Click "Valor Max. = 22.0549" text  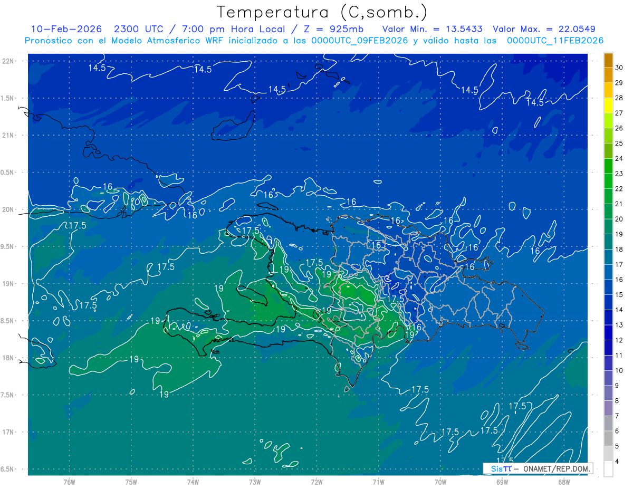coord(544,29)
